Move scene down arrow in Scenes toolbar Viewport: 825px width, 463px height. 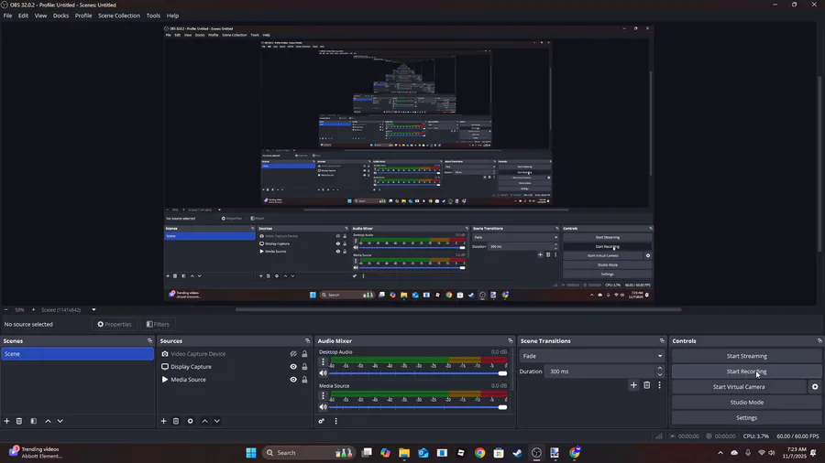[60, 421]
